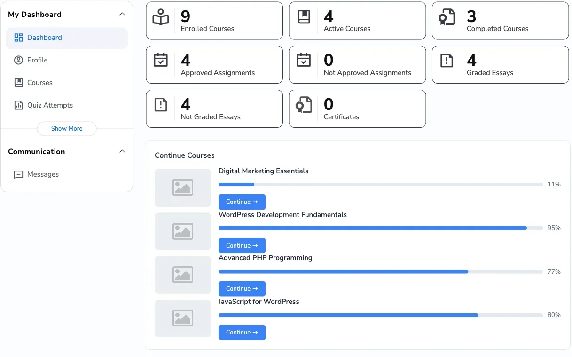Click the Continue Courses heading
572x357 pixels.
(x=185, y=155)
